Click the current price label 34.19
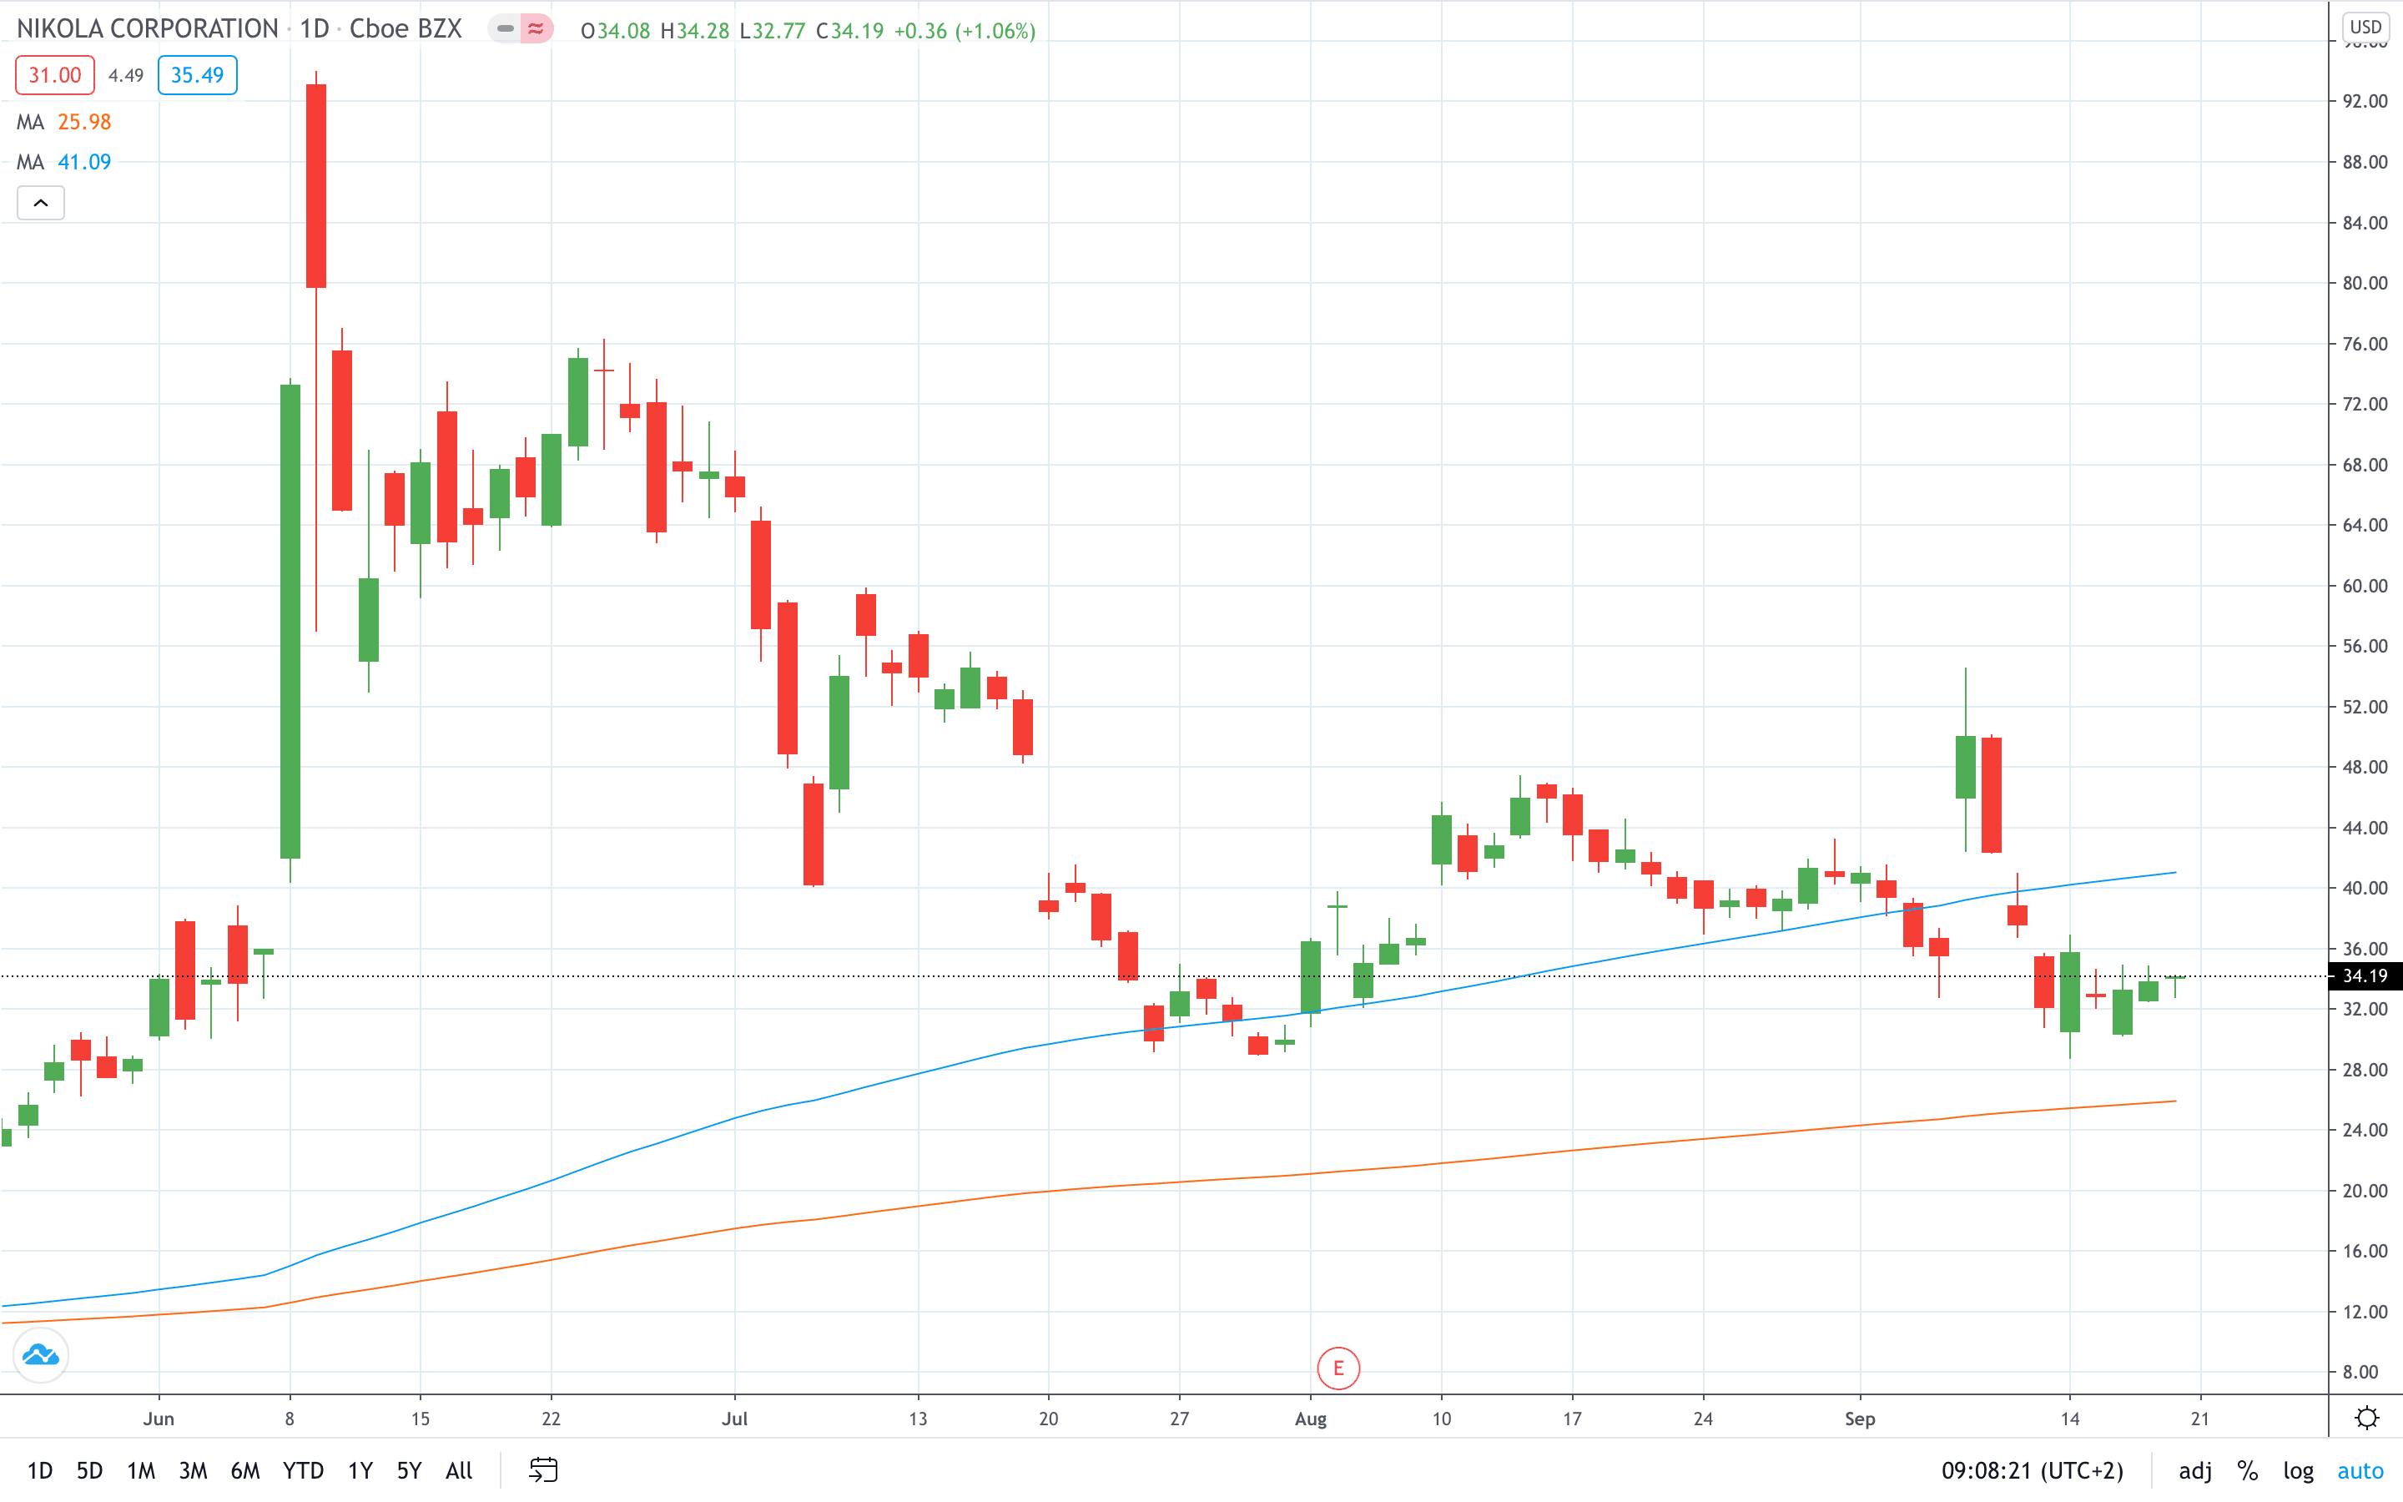This screenshot has width=2403, height=1502. tap(2365, 975)
